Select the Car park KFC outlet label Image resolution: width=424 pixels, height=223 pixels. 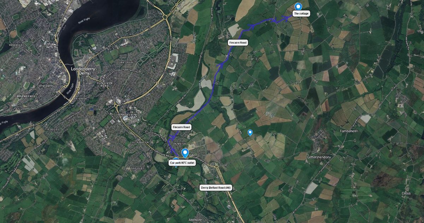(x=182, y=163)
